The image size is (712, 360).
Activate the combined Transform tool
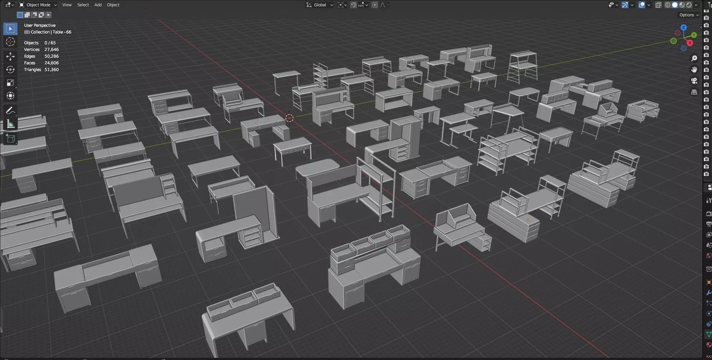[10, 96]
